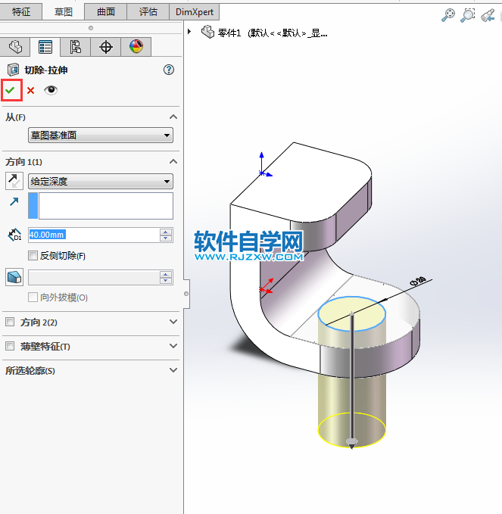
Task: Open the FeatureManager design tree tab
Action: coord(15,47)
